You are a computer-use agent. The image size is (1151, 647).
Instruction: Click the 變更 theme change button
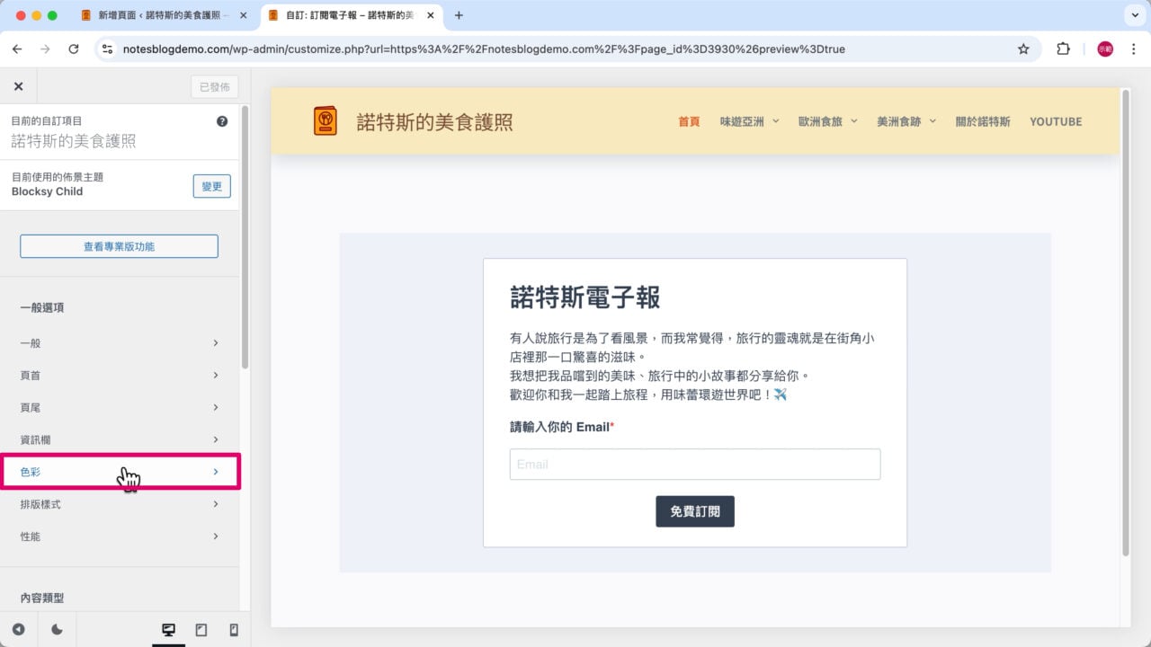(x=211, y=186)
